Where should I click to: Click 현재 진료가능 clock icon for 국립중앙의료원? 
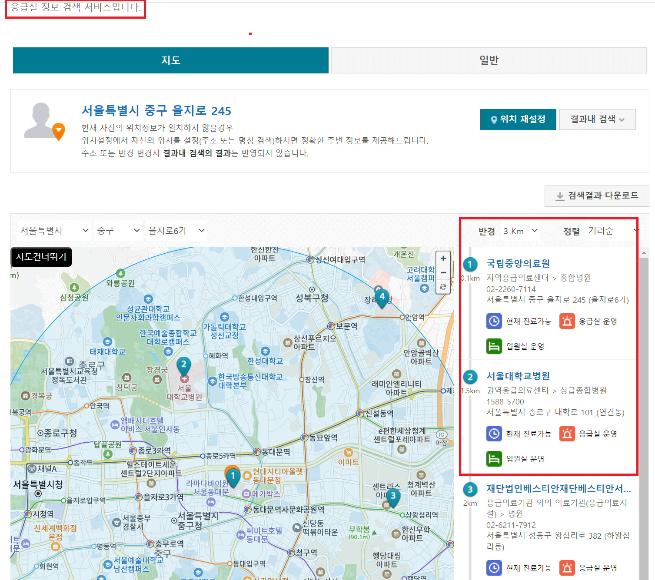[x=494, y=321]
